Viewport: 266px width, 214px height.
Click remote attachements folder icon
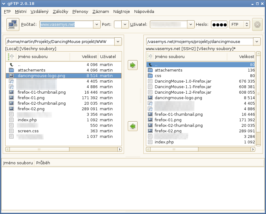click(150, 70)
